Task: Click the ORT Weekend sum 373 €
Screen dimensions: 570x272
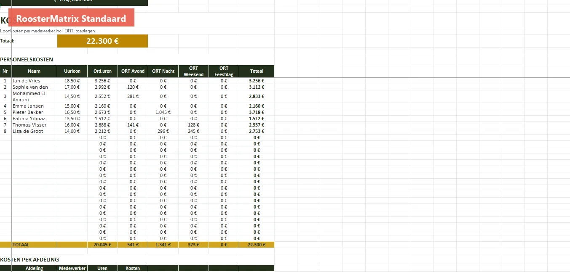Action: tap(193, 245)
